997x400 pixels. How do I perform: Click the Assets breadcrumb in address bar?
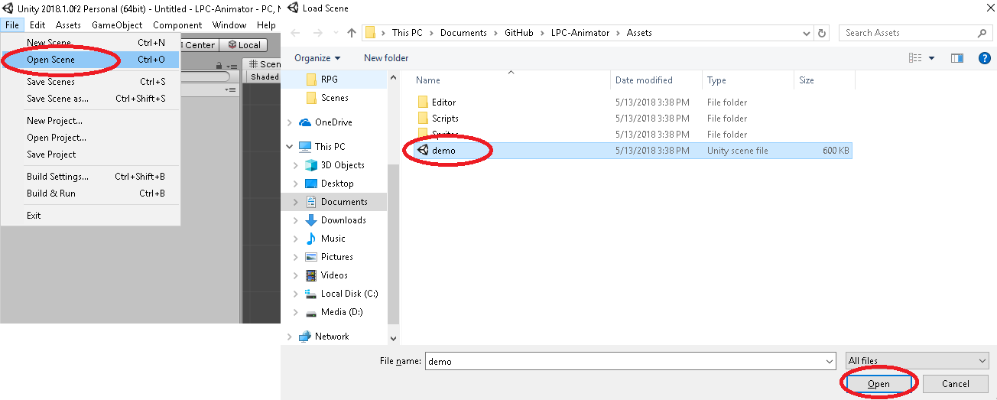[x=639, y=33]
